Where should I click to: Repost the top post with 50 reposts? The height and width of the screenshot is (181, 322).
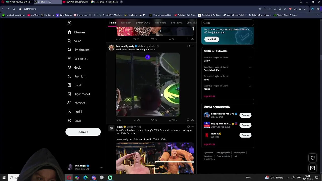[x=135, y=39]
